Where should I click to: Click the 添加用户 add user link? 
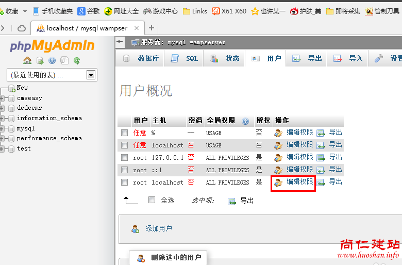tap(158, 229)
